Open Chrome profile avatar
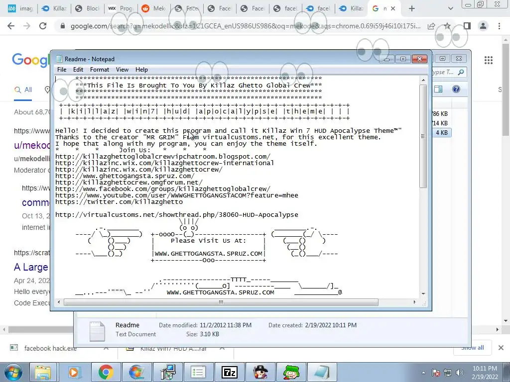This screenshot has width=510, height=382. (x=483, y=26)
